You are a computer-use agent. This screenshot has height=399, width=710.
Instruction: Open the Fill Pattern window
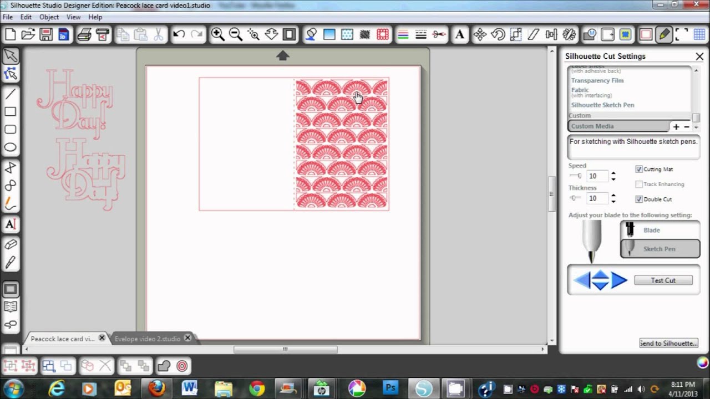[x=347, y=34]
